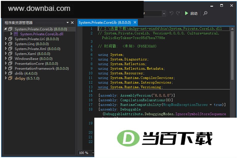Image resolution: width=238 pixels, height=158 pixels.
Task: Click the 100 % zoom level box
Action: click(x=84, y=153)
